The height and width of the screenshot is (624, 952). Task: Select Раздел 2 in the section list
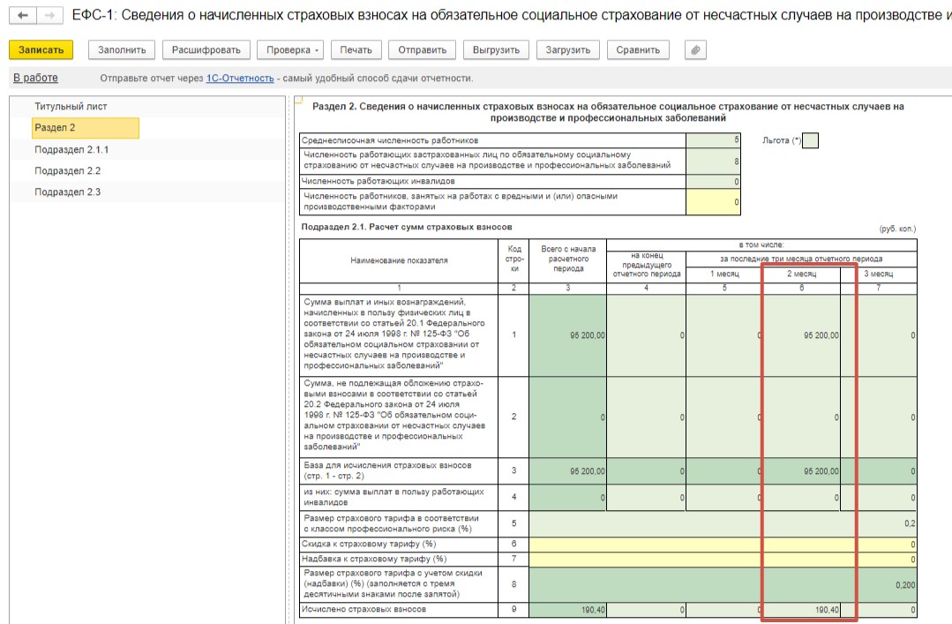[x=86, y=128]
